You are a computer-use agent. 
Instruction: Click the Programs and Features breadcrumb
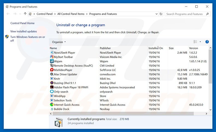click(103, 14)
